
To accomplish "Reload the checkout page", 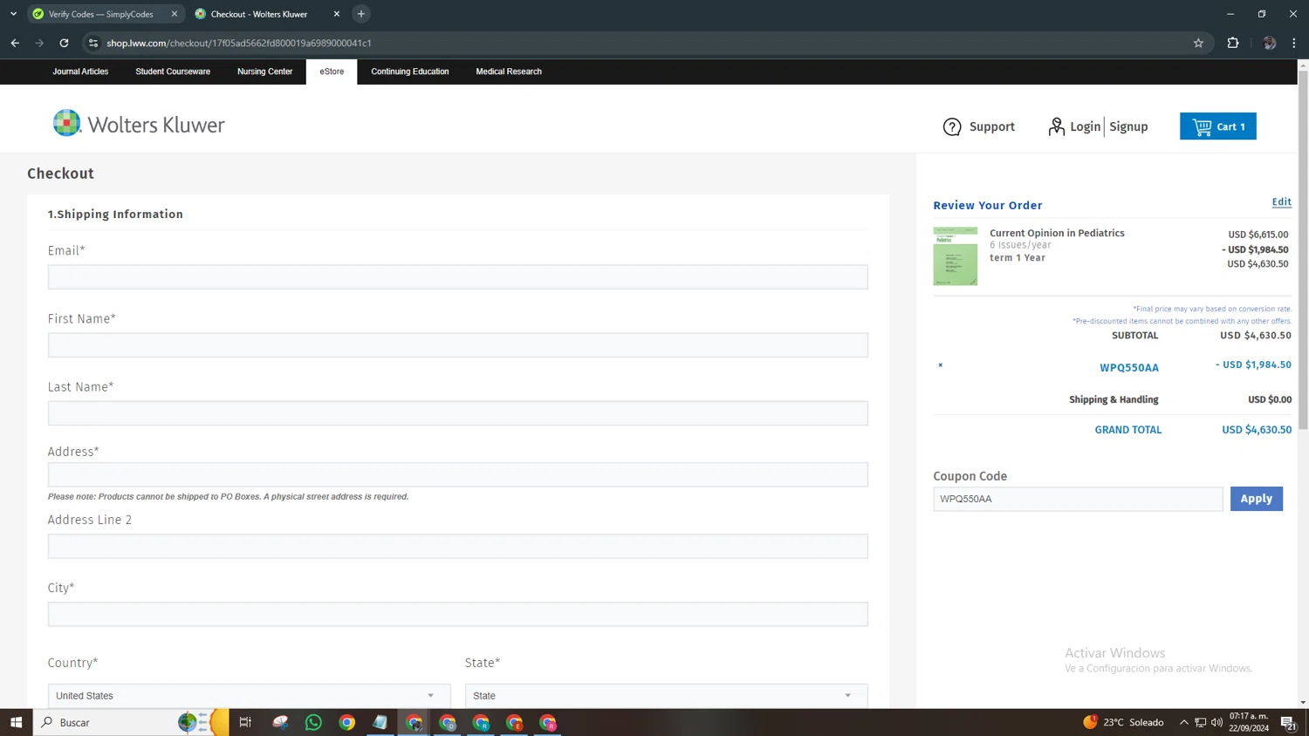I will [64, 43].
